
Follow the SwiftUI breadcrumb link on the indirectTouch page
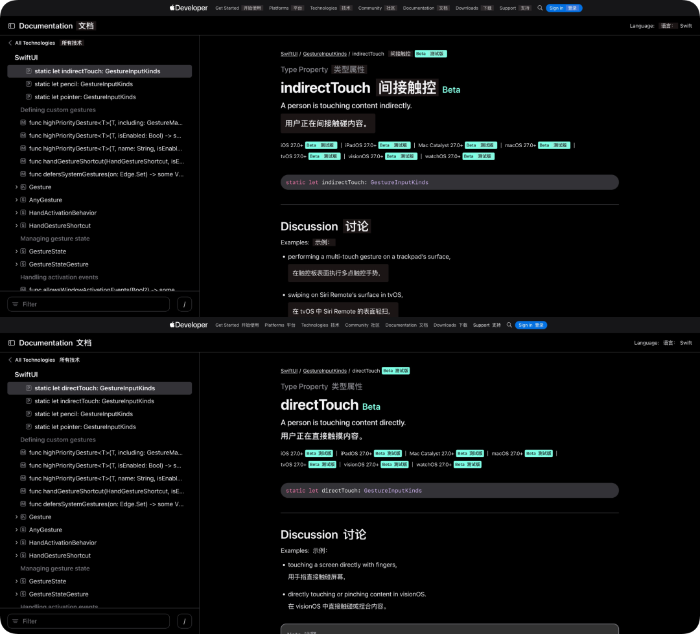pos(289,54)
